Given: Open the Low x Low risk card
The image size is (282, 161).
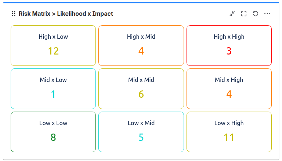Looking at the screenshot, I should 53,132.
